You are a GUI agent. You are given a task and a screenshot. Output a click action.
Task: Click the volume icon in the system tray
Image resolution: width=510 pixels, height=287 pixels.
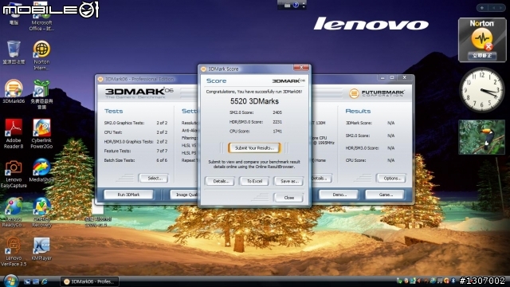[x=419, y=281]
